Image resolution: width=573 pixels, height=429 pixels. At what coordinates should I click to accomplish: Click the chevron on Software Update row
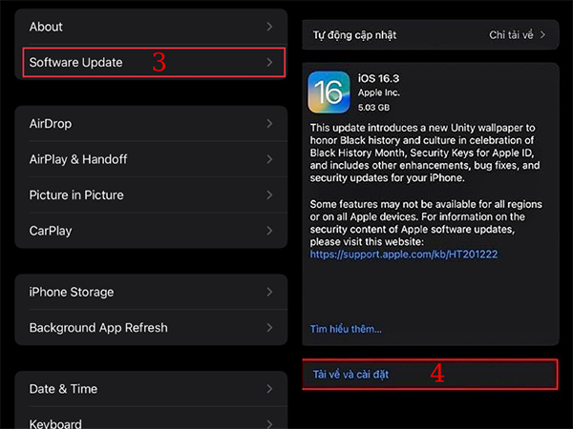[269, 62]
